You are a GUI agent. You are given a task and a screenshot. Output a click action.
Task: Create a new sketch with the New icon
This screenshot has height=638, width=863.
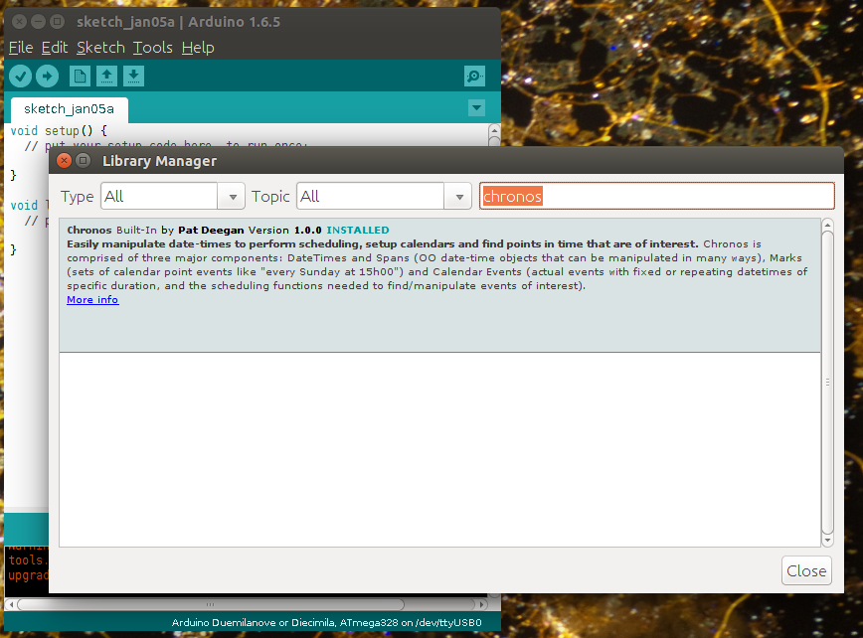(x=80, y=76)
